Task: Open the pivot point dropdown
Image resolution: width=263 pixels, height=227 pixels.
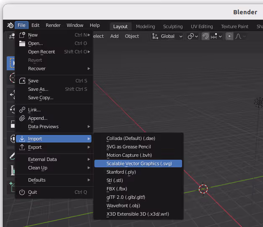Action: pos(193,36)
